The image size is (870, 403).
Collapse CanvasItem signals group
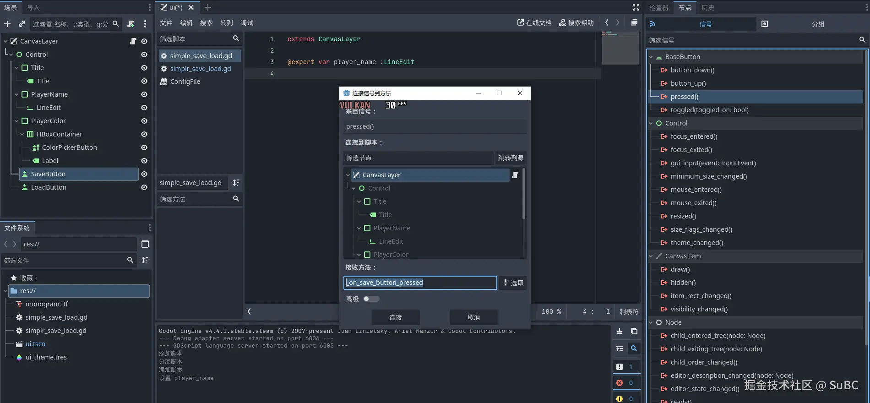tap(651, 256)
